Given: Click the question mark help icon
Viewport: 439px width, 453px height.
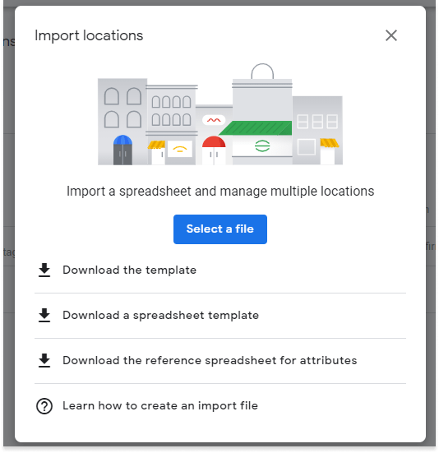Looking at the screenshot, I should (x=44, y=406).
